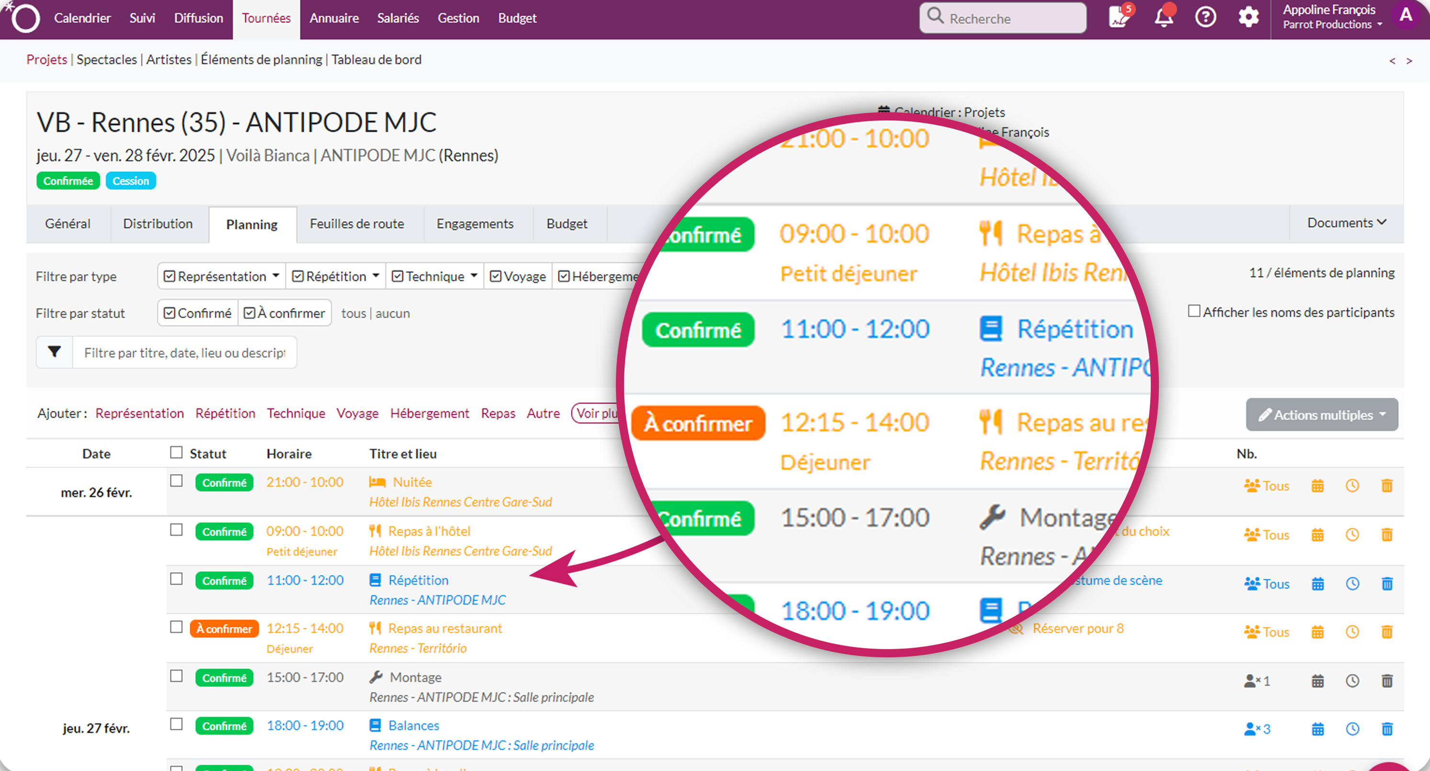Toggle the Représentation type filter checkbox
The height and width of the screenshot is (771, 1430).
tap(170, 276)
